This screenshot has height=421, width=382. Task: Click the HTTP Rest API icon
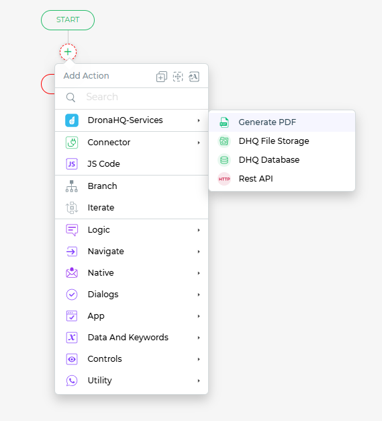click(x=224, y=179)
